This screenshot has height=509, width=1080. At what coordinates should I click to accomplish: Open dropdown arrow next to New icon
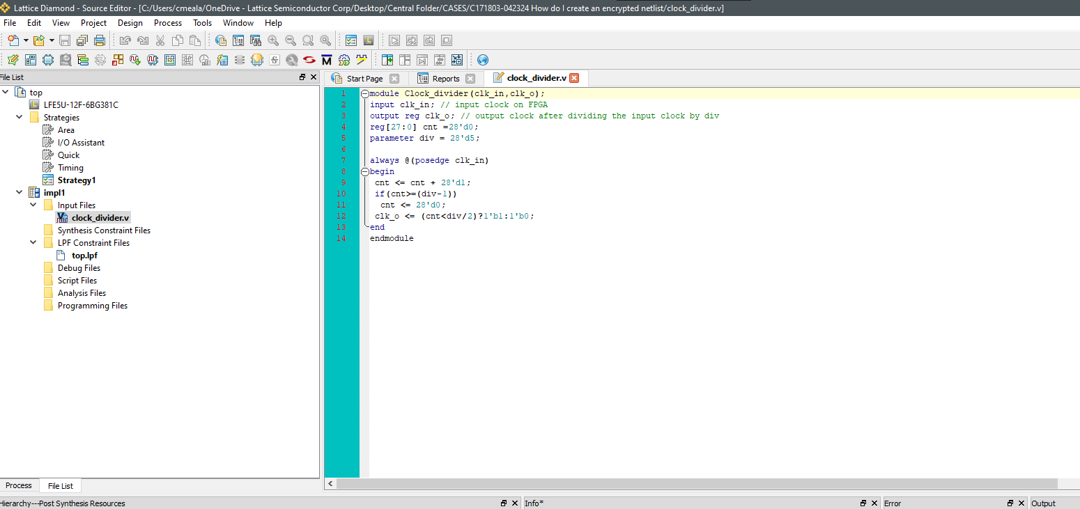point(26,40)
